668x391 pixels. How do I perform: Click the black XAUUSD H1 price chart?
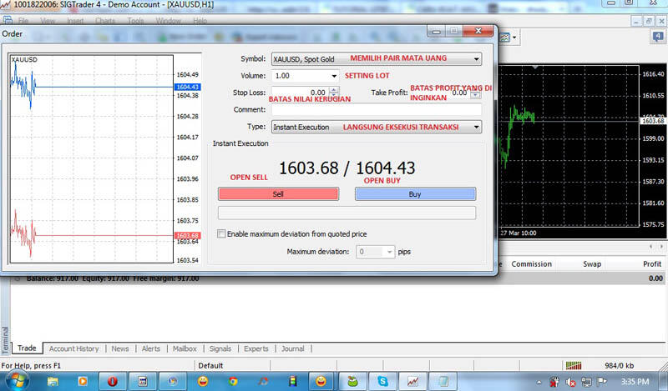tap(569, 147)
